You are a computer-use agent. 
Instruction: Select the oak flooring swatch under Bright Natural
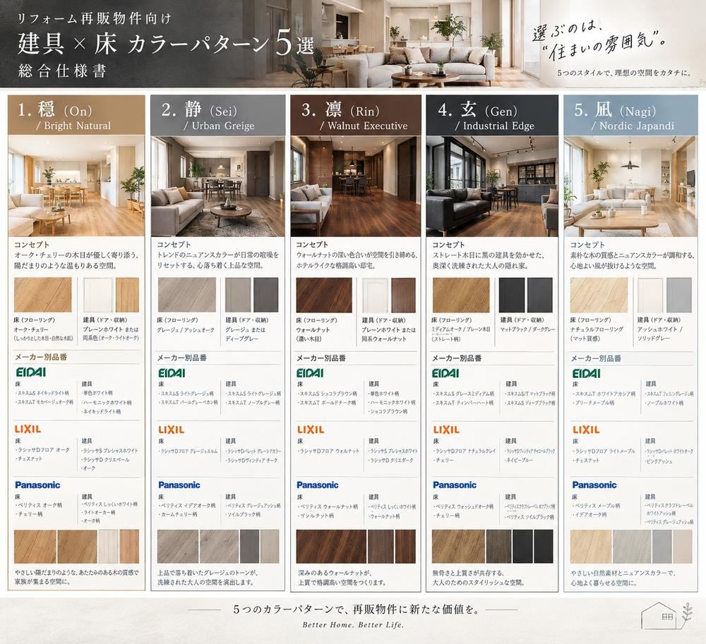[x=43, y=295]
